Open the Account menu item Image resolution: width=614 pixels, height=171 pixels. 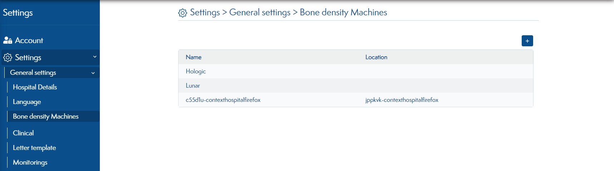29,40
